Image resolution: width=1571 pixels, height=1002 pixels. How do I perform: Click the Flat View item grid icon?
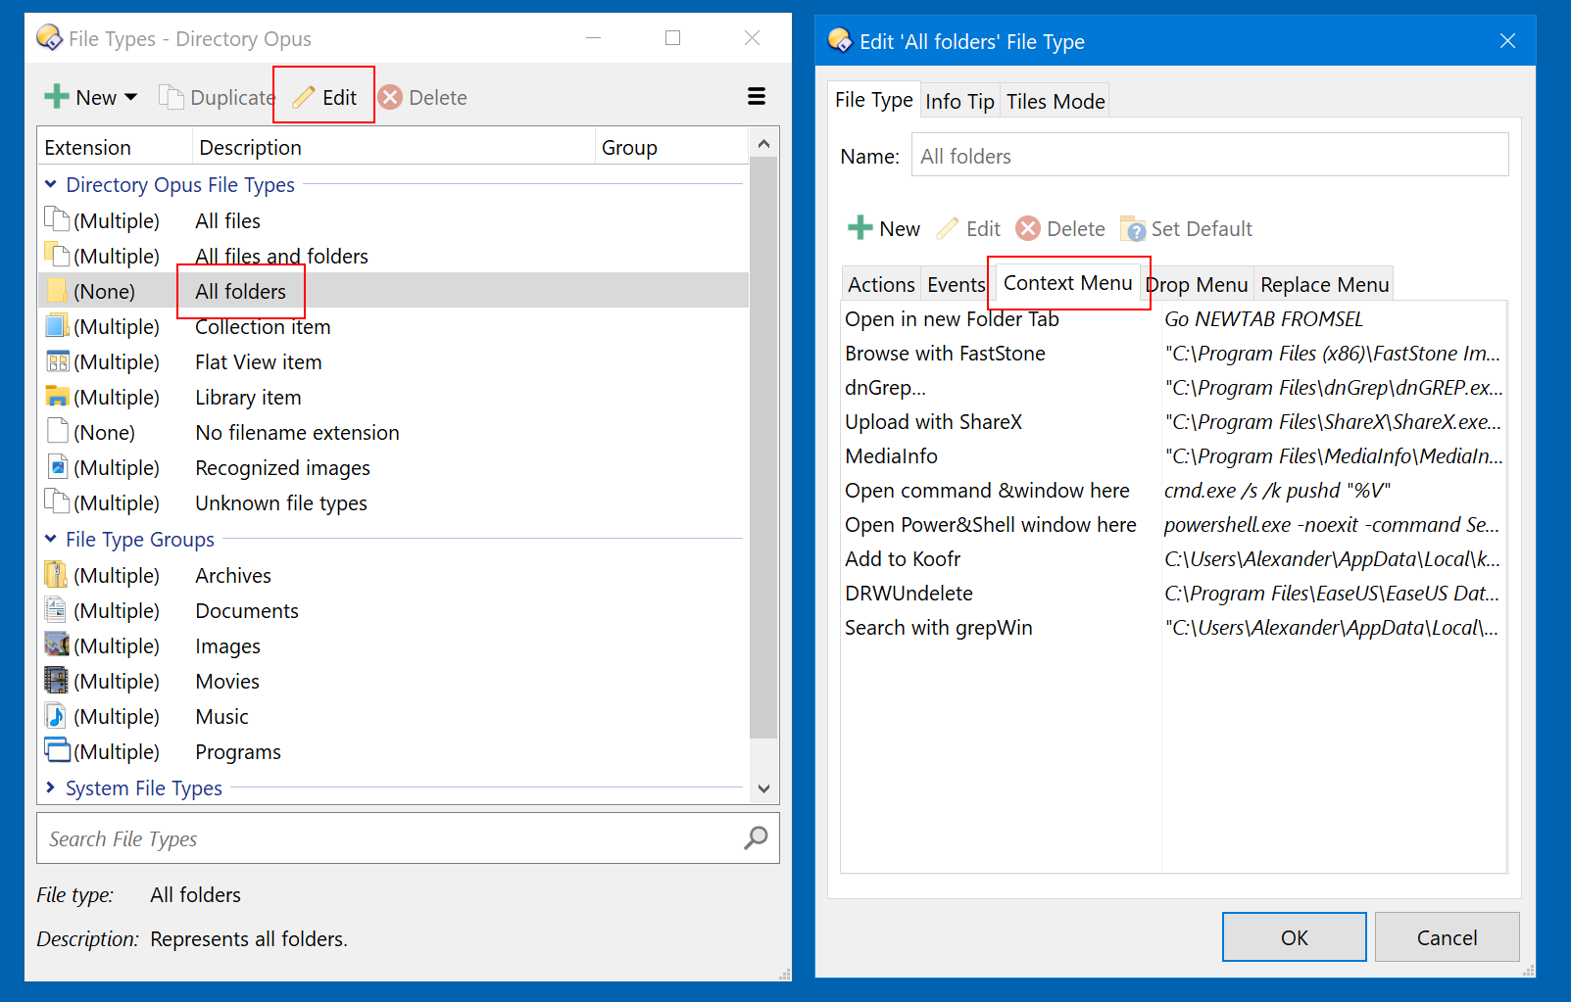pos(57,361)
